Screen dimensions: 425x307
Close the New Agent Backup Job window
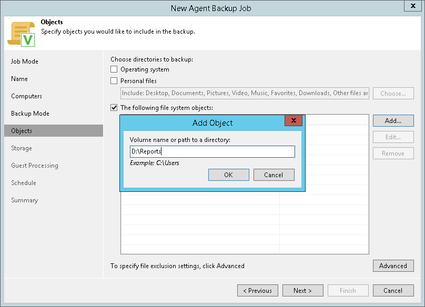click(x=411, y=6)
